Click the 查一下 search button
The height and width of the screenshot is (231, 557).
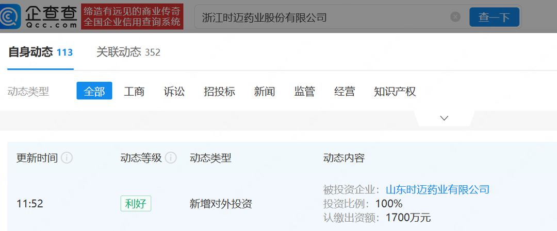click(x=494, y=16)
